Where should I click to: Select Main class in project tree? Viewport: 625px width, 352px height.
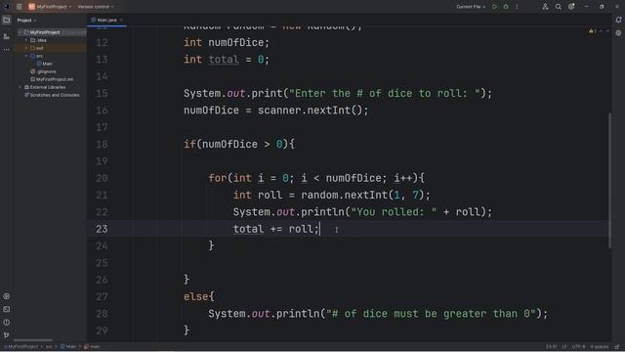pyautogui.click(x=45, y=64)
